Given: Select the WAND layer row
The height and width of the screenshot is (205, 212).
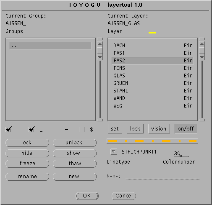Looking at the screenshot, I should click(x=153, y=98).
